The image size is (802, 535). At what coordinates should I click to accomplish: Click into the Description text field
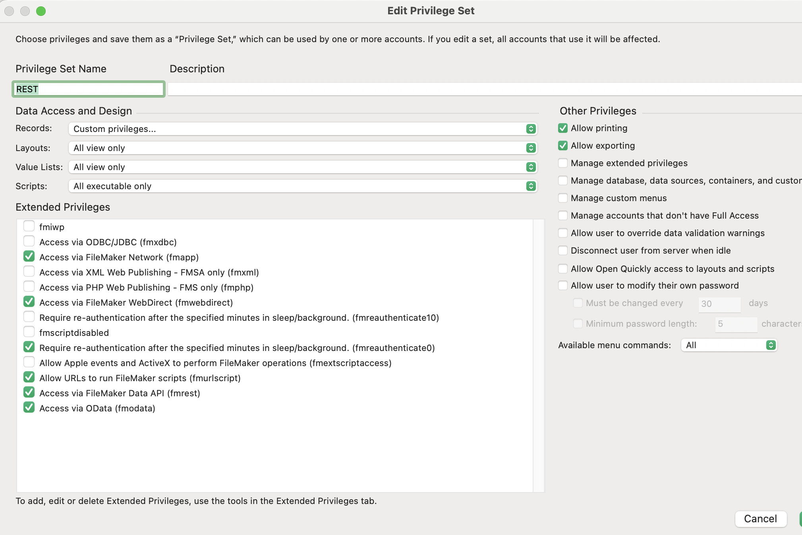(477, 89)
